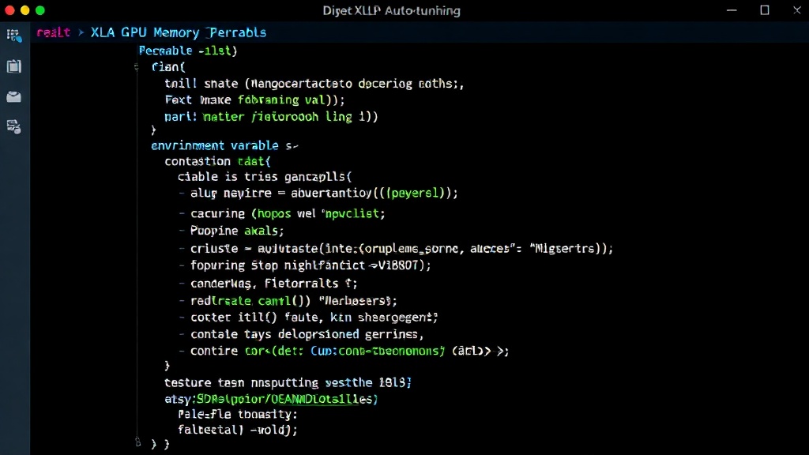
Task: Open the database-settings icon in the sidebar
Action: coord(14,126)
